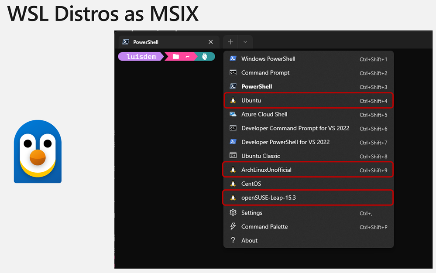Screen dimensions: 436x273
Task: Open Developer Command Prompt for VS 2022
Action: (x=309, y=128)
